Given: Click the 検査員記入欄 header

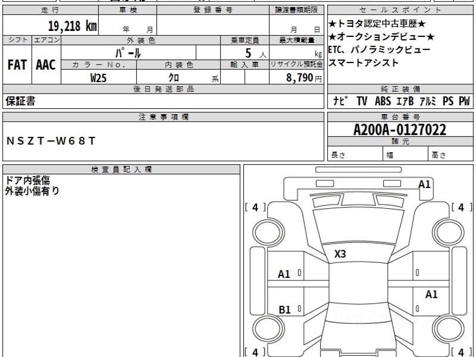Looking at the screenshot, I should [121, 169].
